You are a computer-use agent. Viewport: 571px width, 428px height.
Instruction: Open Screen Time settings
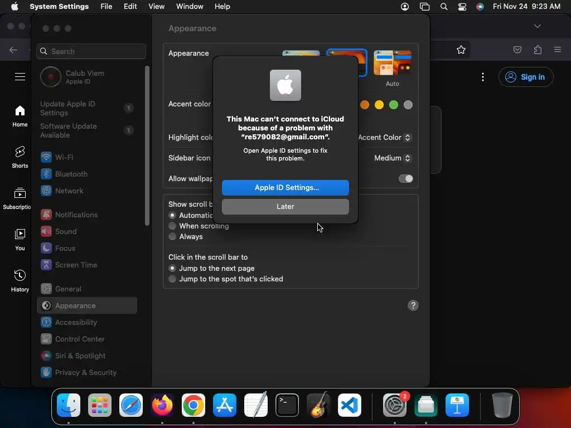[x=86, y=265]
